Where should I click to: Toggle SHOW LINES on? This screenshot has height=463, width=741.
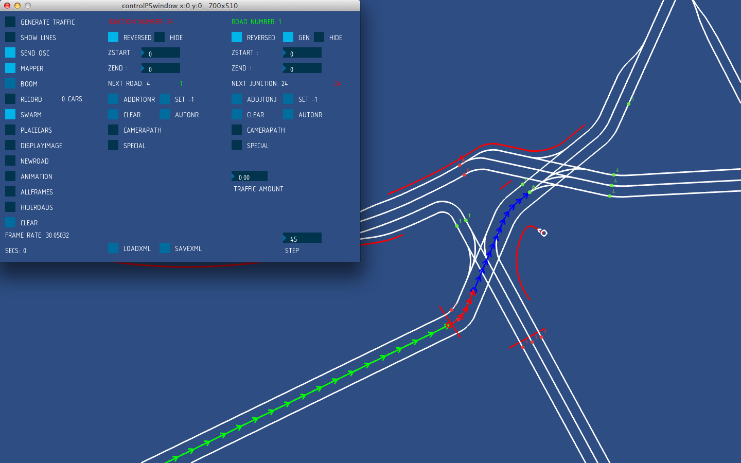click(x=10, y=37)
